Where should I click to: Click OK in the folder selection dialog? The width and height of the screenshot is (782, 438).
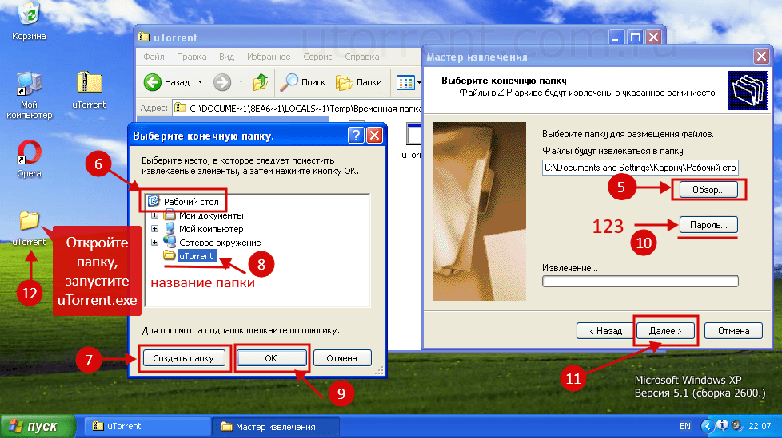tap(271, 358)
